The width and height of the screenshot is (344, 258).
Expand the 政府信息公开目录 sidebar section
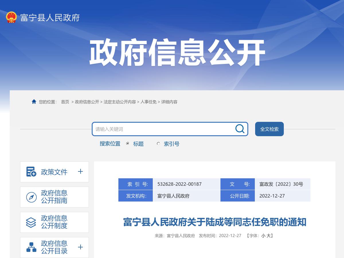pos(81,247)
